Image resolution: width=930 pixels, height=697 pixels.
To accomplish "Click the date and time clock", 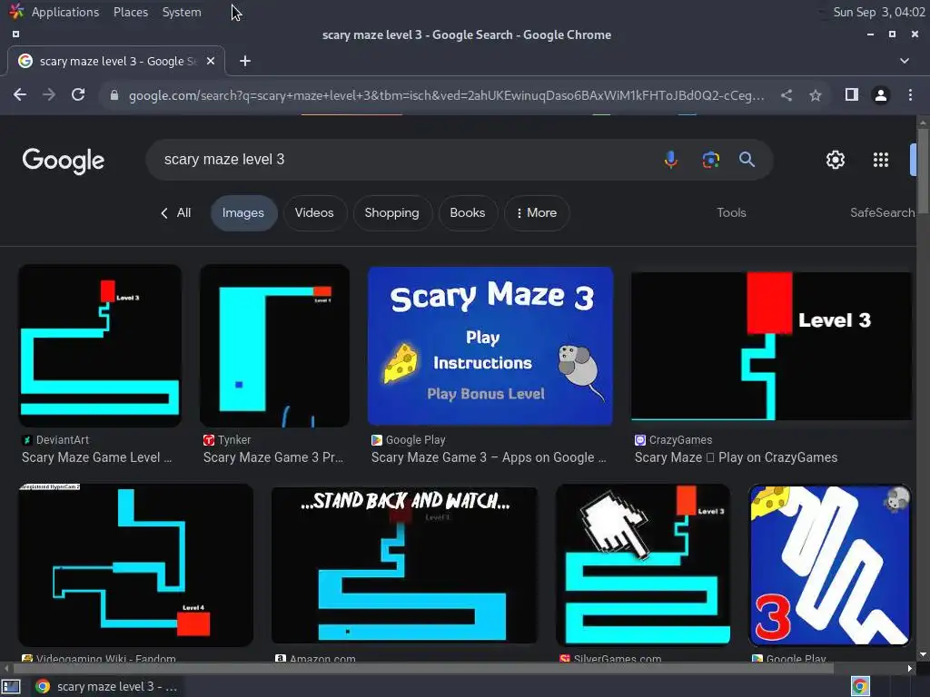I will 879,12.
